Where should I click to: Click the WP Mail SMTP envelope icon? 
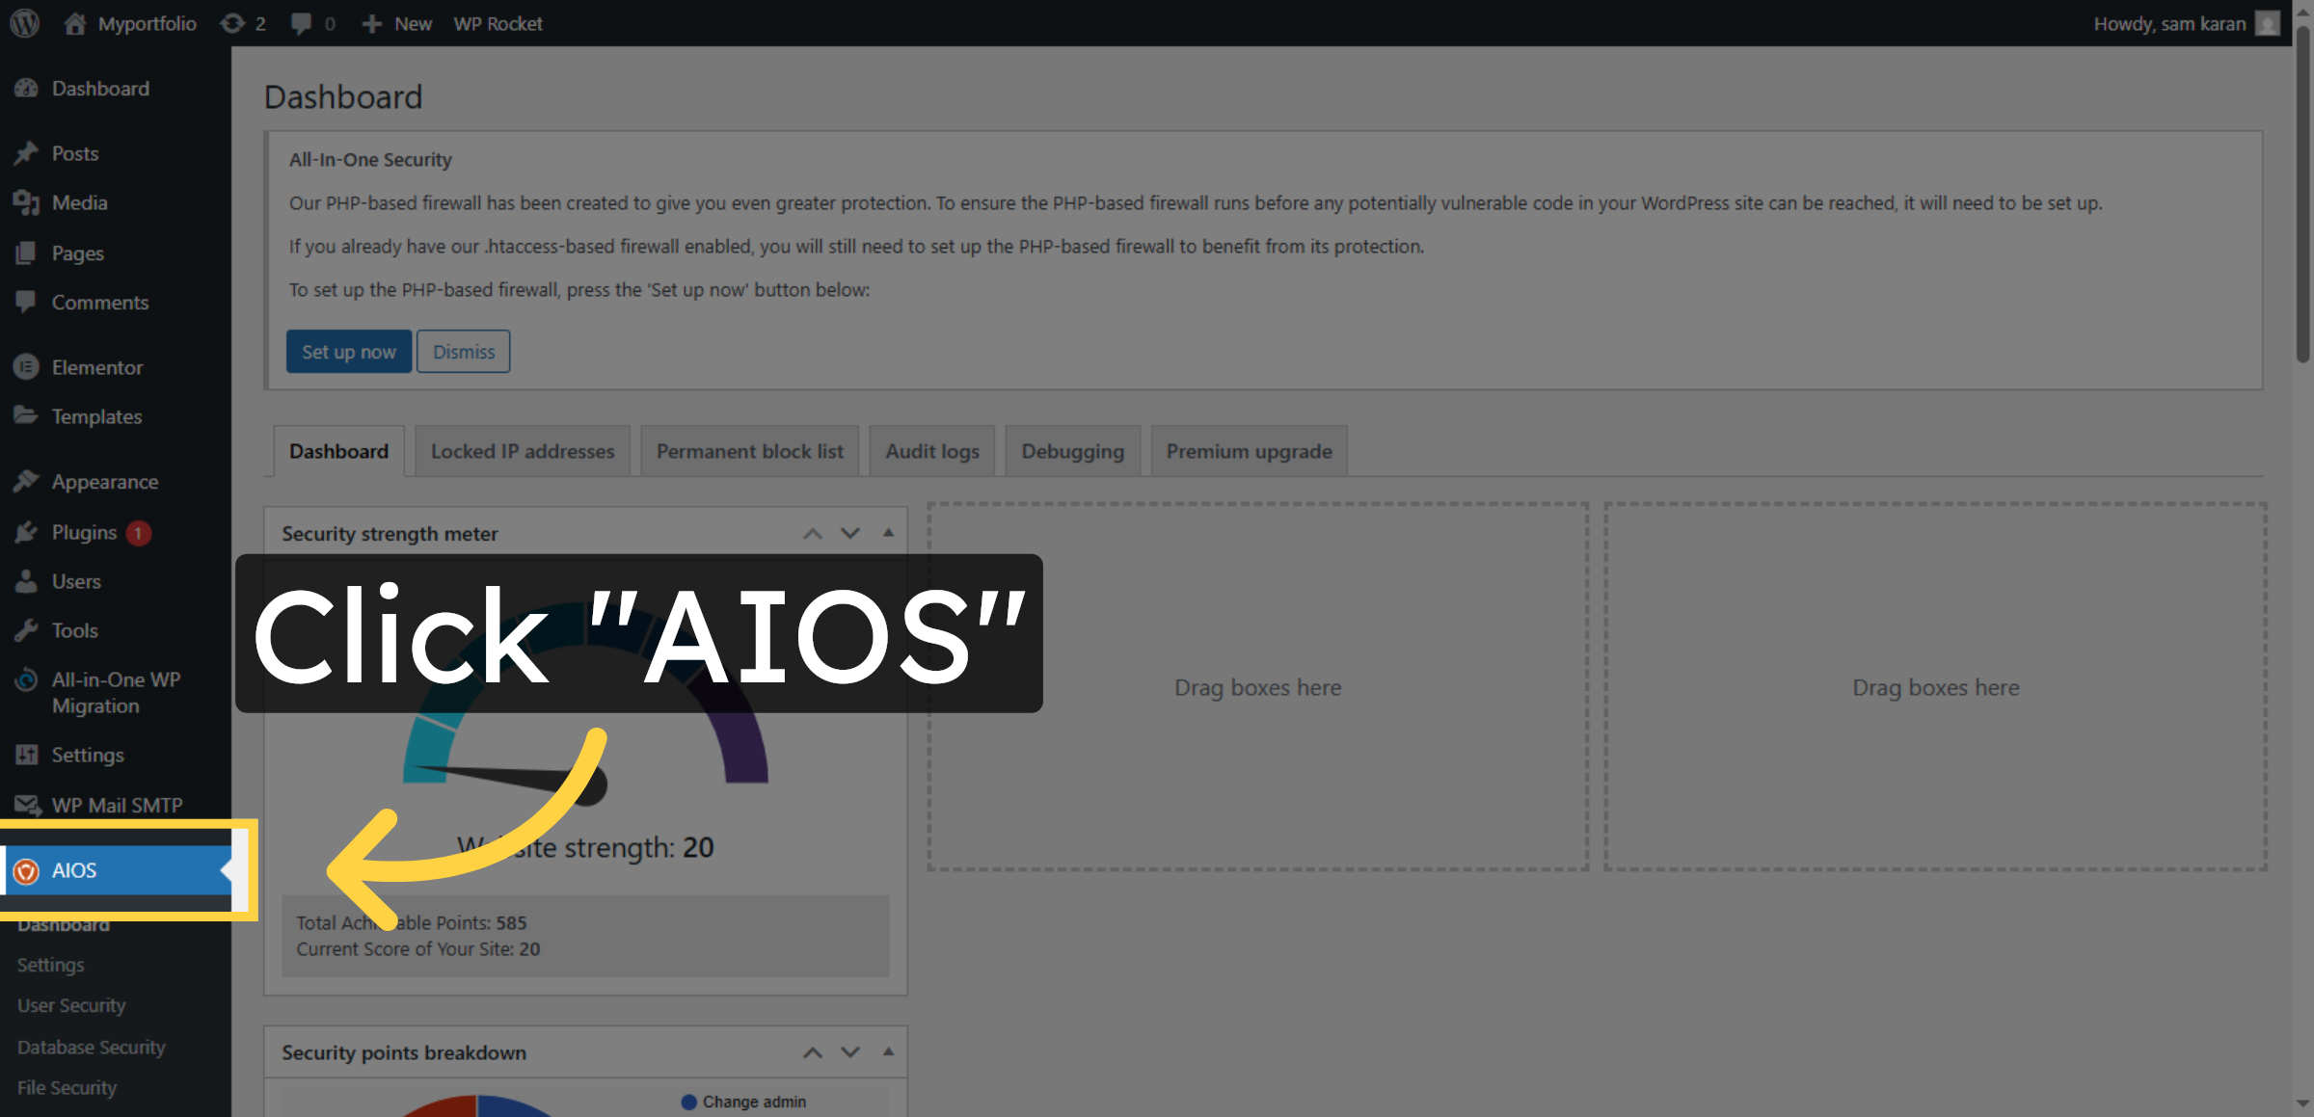27,804
